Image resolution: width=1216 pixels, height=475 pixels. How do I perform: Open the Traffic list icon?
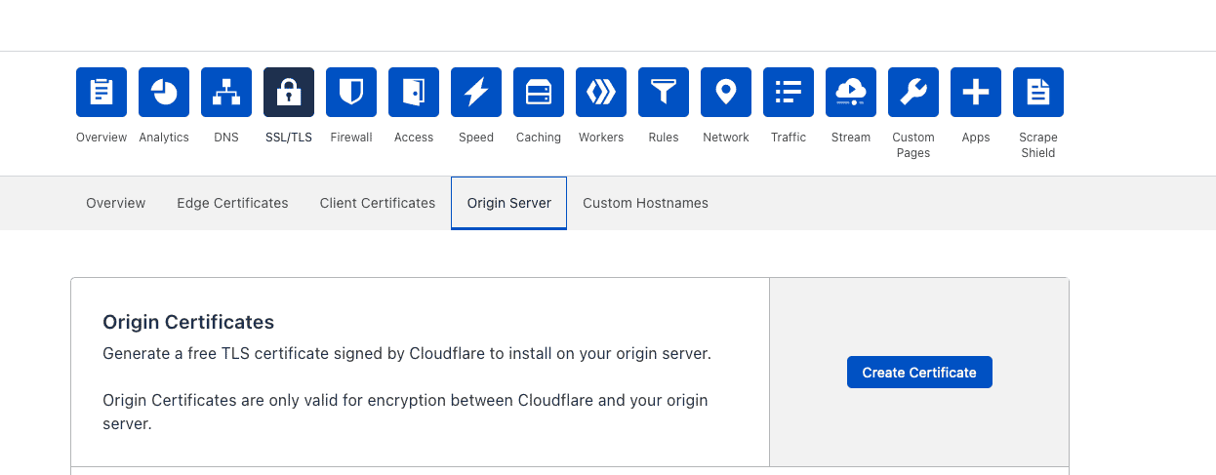point(789,93)
